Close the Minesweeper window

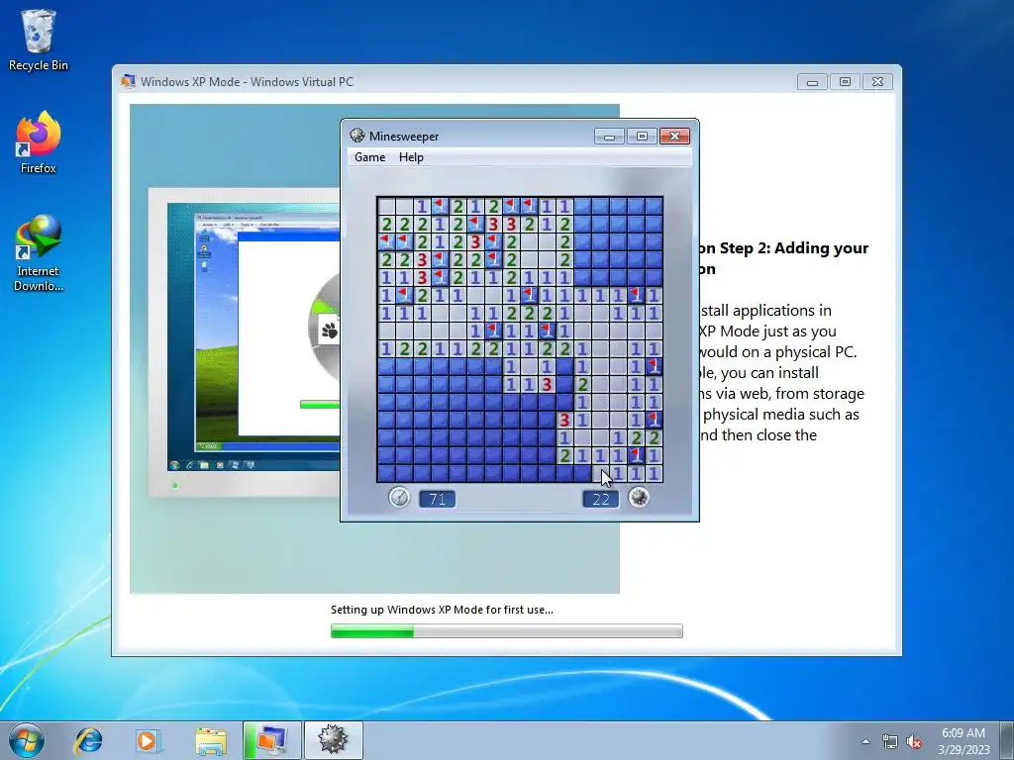tap(674, 136)
